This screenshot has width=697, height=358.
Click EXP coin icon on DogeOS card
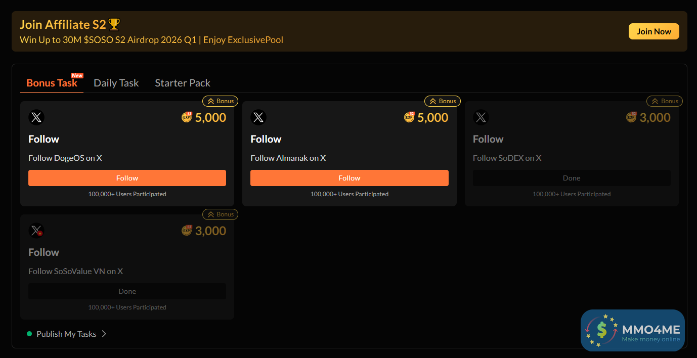tap(187, 117)
